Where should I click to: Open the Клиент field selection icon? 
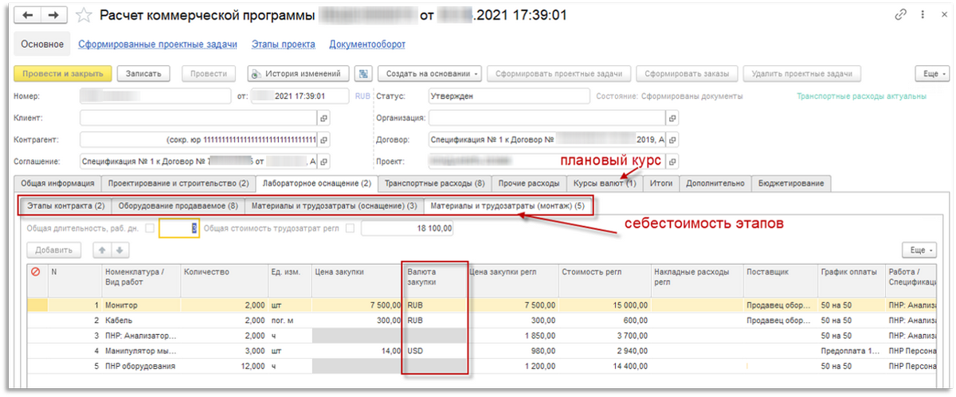pyautogui.click(x=323, y=118)
